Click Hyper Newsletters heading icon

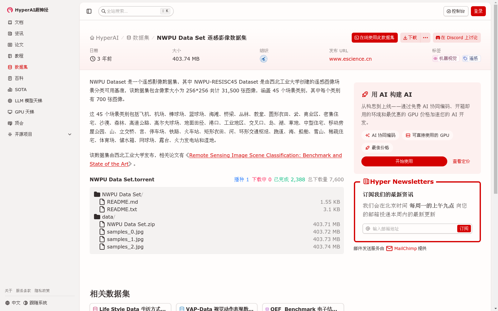point(366,182)
